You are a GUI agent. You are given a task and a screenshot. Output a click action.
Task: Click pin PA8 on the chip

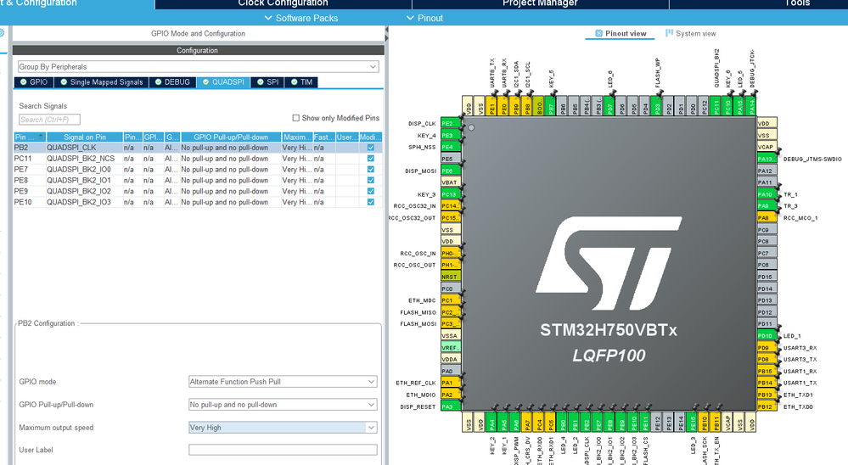point(767,218)
